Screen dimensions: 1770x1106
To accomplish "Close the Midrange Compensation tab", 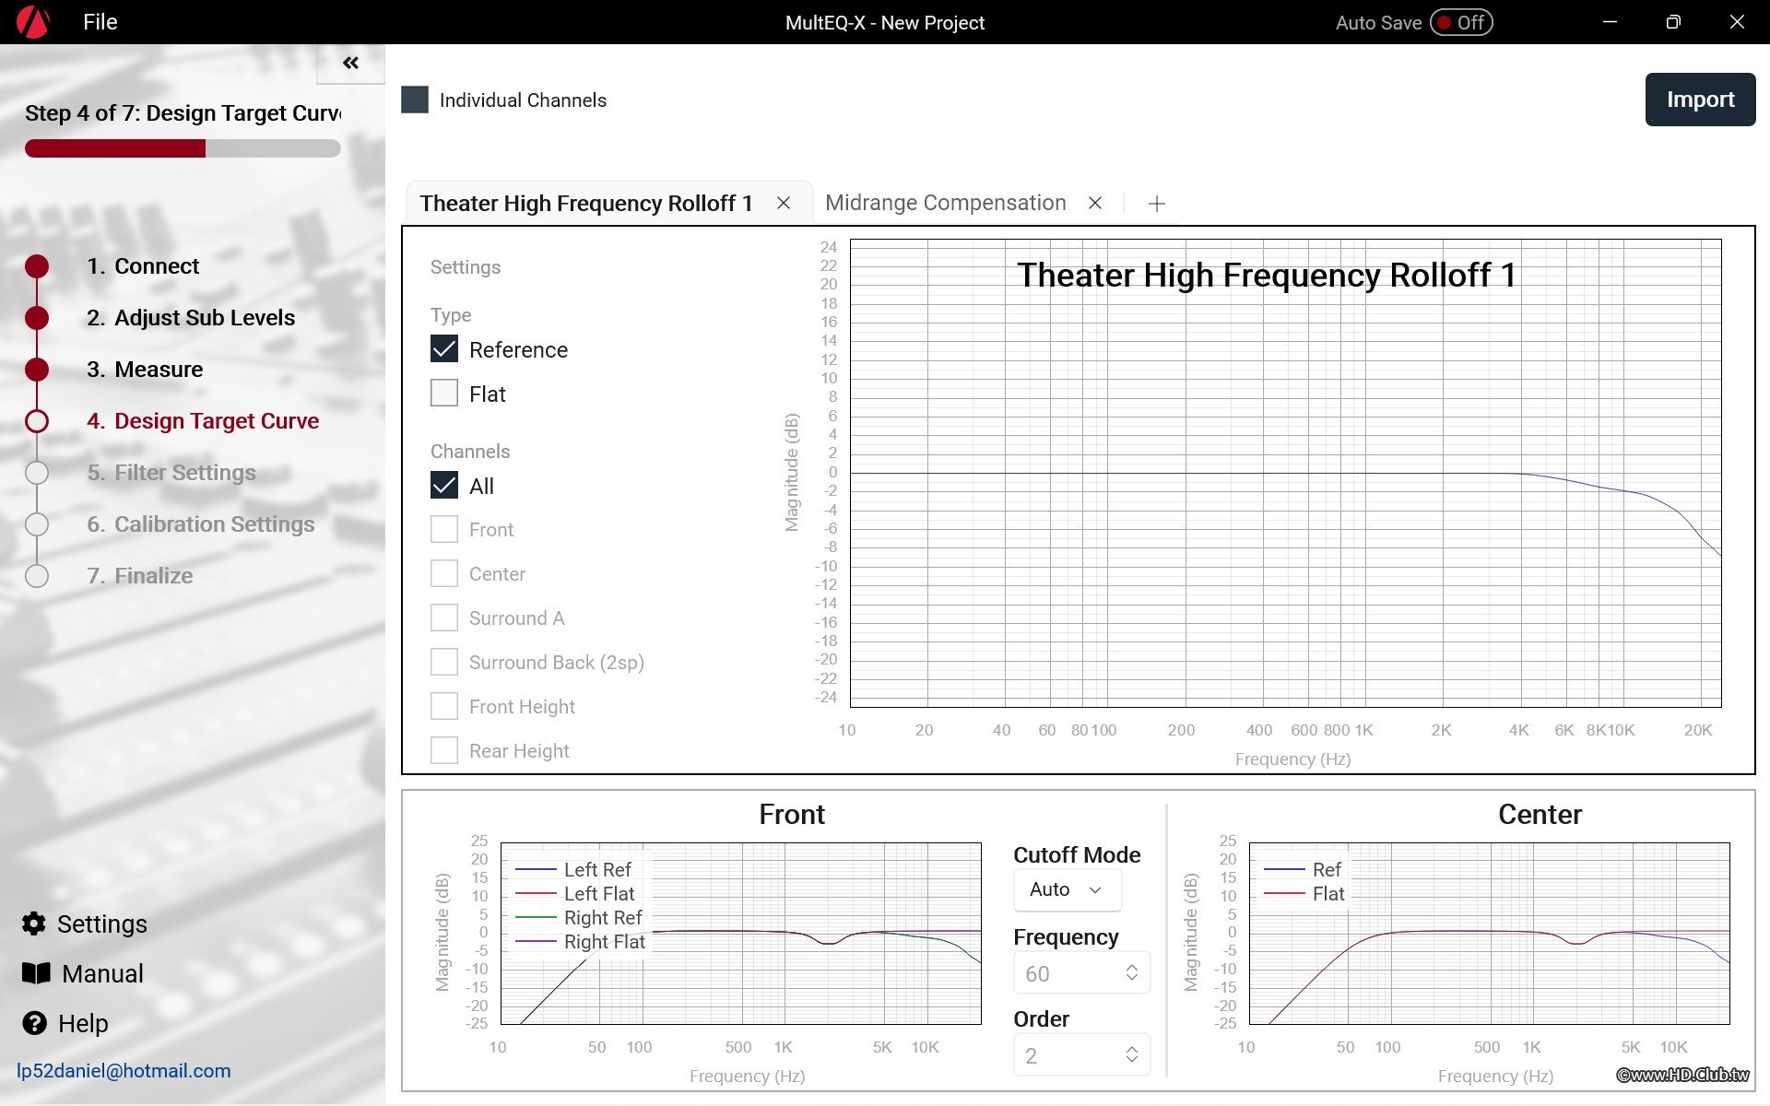I will coord(1095,203).
